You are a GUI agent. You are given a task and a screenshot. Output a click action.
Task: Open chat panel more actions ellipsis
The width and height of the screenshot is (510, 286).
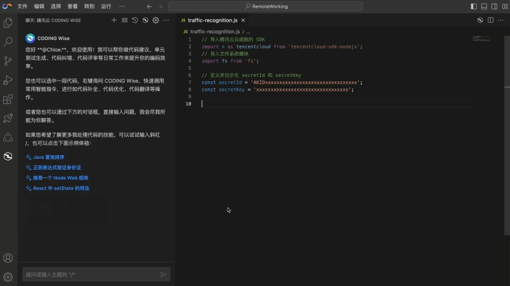pyautogui.click(x=166, y=20)
